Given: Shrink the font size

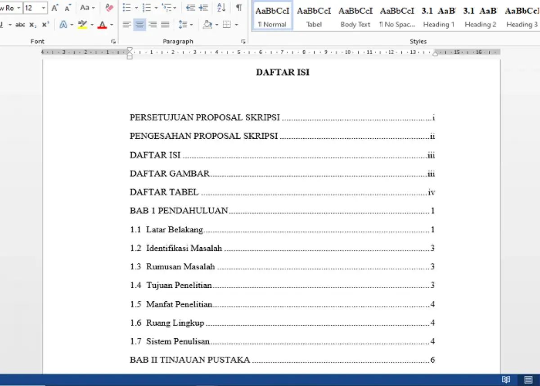Looking at the screenshot, I should click(x=68, y=8).
